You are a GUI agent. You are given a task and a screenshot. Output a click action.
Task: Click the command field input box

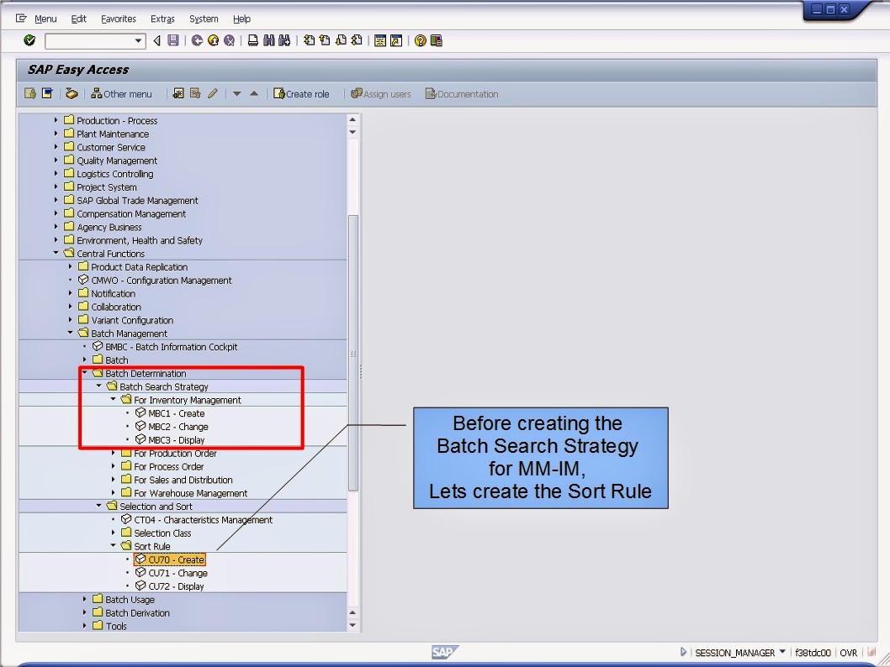(89, 41)
